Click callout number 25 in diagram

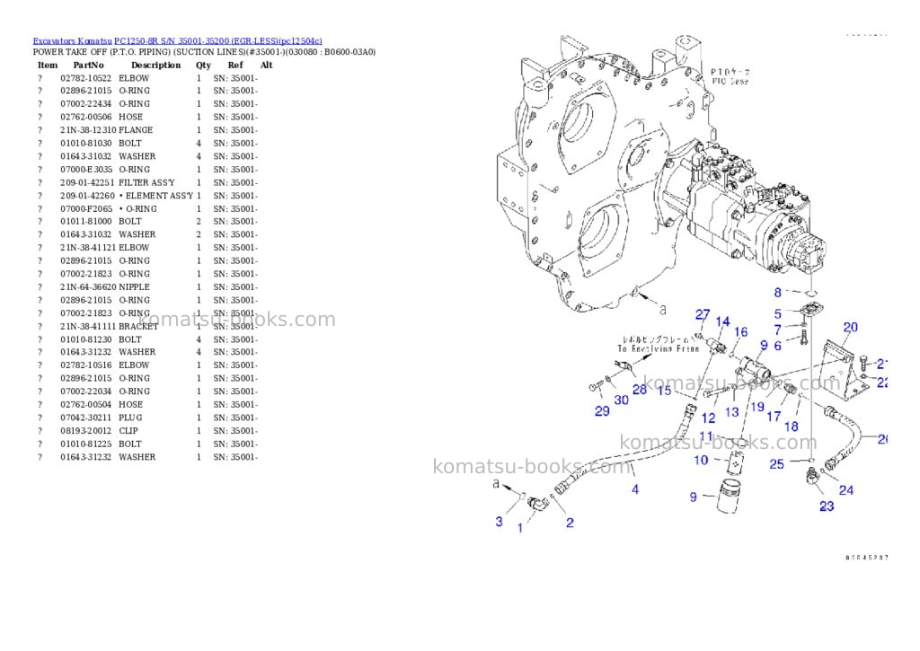pos(776,464)
